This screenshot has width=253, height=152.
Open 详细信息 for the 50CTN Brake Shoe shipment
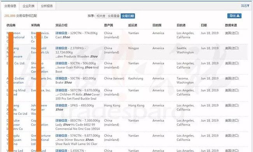click(x=61, y=78)
